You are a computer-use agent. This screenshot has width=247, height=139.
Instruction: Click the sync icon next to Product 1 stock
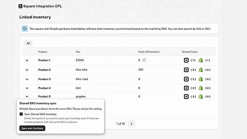[x=144, y=60]
